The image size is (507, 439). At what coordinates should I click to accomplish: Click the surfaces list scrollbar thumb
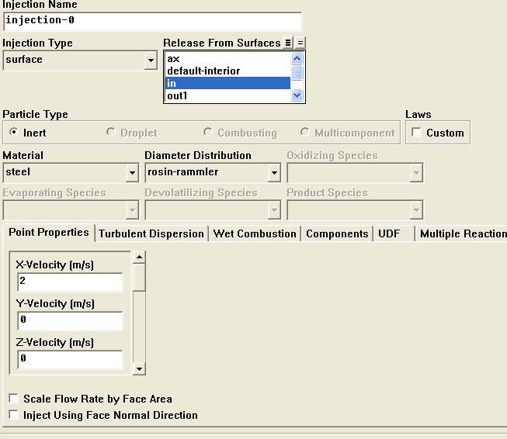click(x=297, y=71)
